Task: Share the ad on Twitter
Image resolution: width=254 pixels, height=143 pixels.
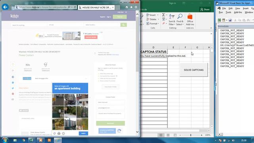Action: [x=13, y=88]
